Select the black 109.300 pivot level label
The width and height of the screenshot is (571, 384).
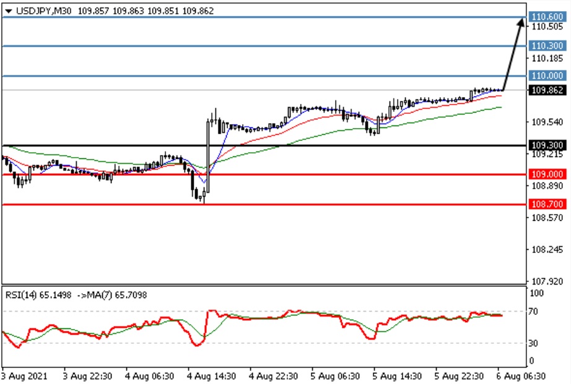click(547, 145)
